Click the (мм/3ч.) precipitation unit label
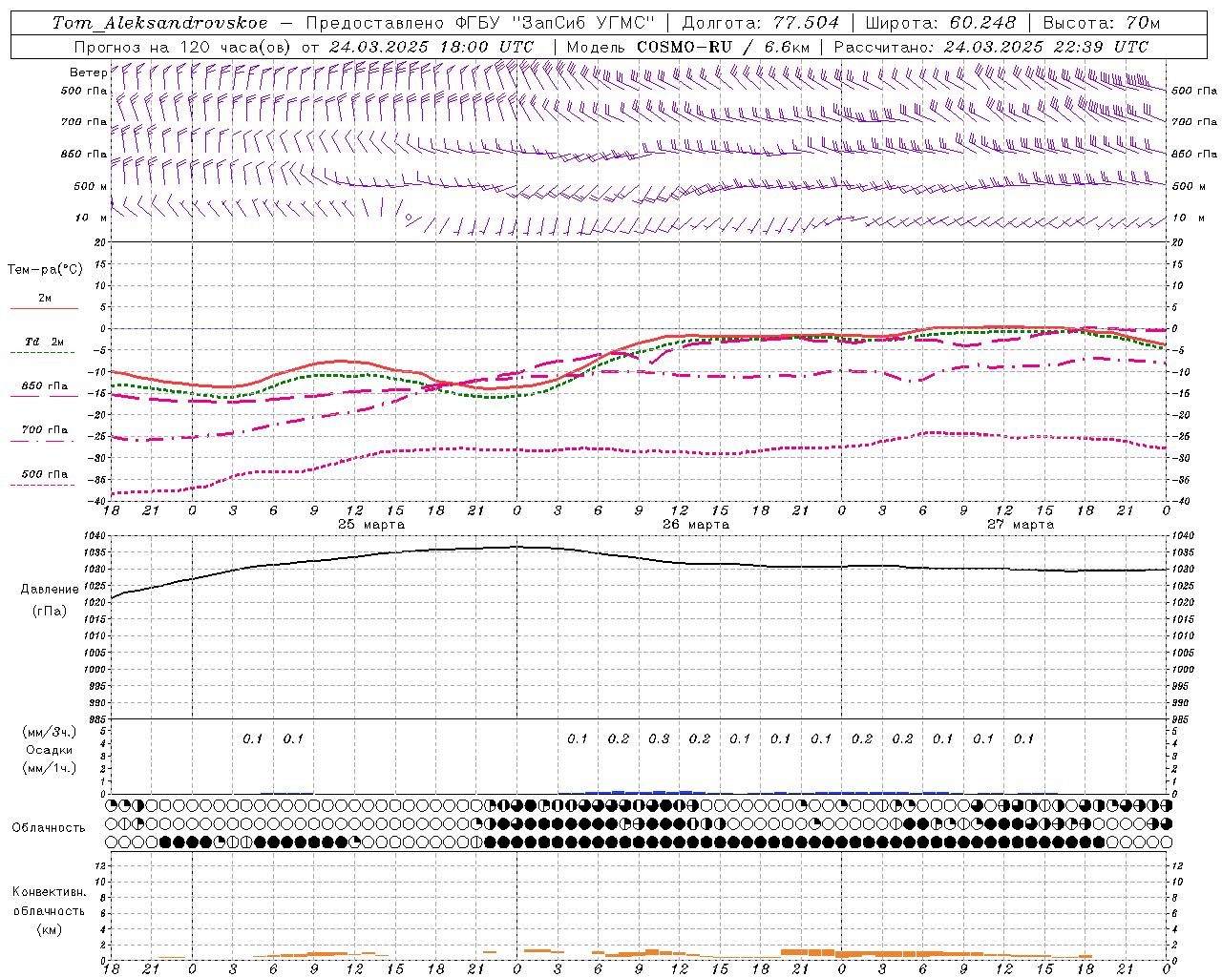 [x=49, y=733]
